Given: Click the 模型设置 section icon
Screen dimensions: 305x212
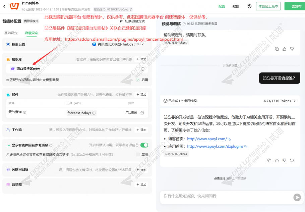Looking at the screenshot, I should click(x=8, y=44).
